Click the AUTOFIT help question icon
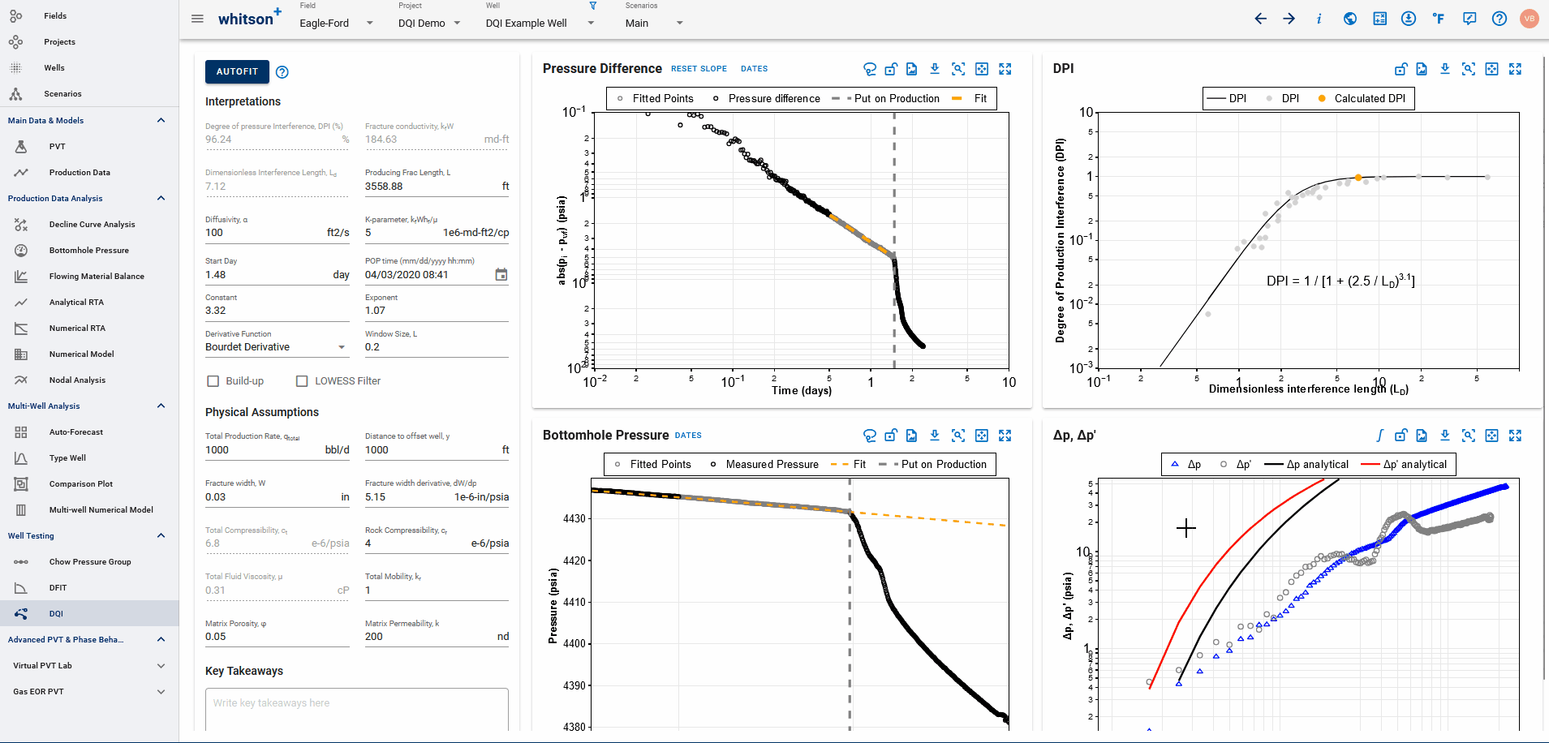 point(282,72)
